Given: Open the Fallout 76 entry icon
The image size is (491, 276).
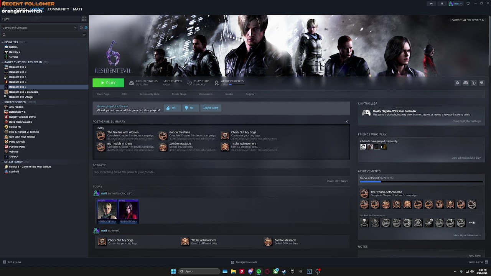Looking at the screenshot, I should (6, 127).
